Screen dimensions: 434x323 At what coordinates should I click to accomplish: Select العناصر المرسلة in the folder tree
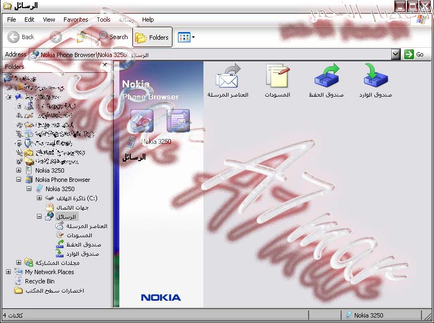pos(87,226)
